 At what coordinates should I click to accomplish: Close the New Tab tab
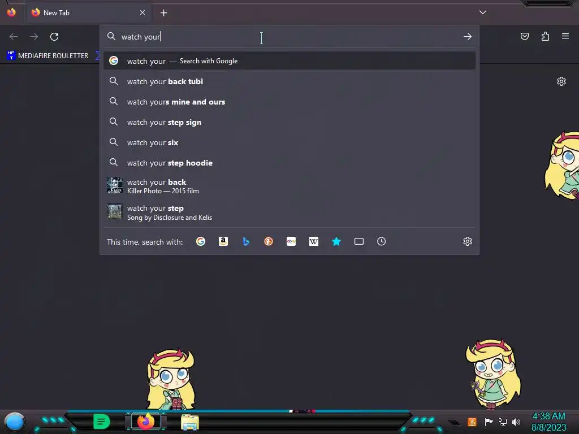[x=142, y=12]
